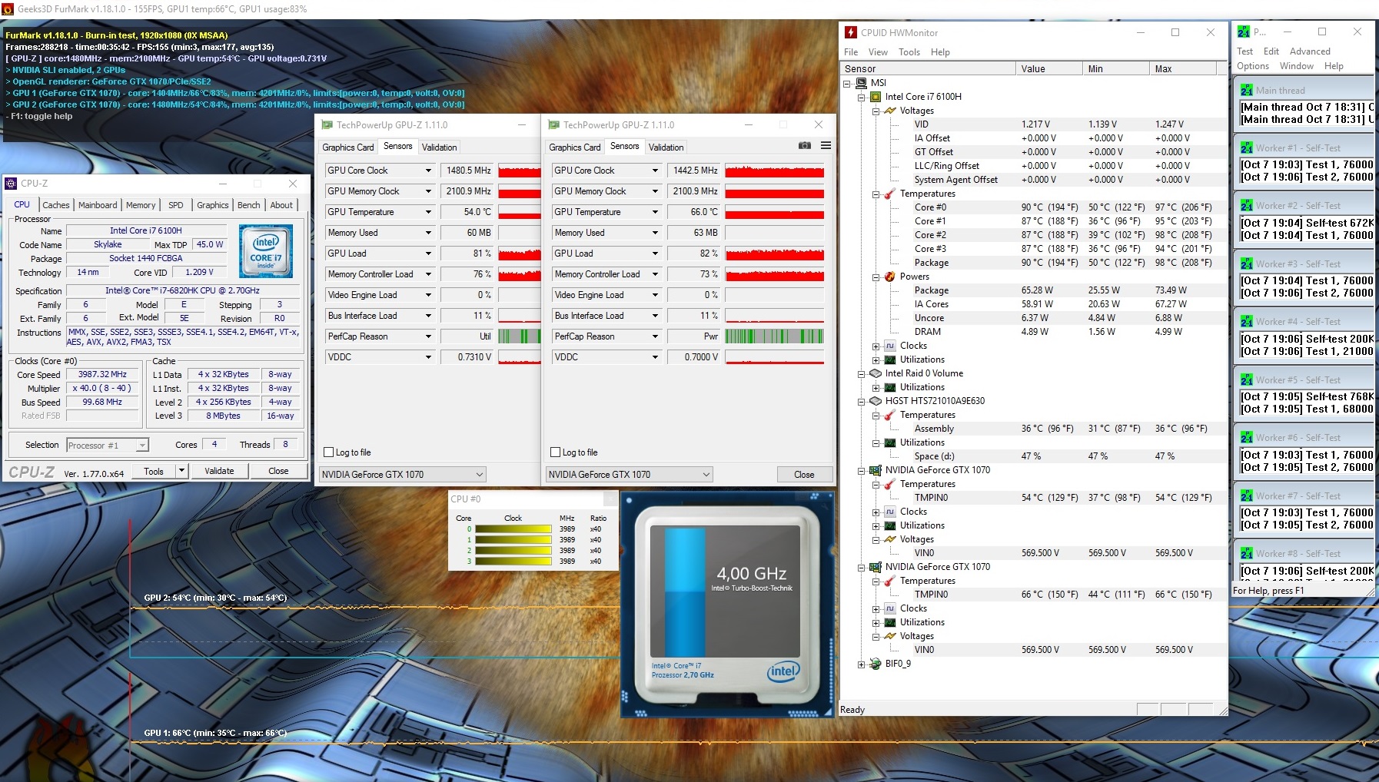Click the CPU-Z Tools button
Image resolution: width=1379 pixels, height=782 pixels.
pos(154,471)
